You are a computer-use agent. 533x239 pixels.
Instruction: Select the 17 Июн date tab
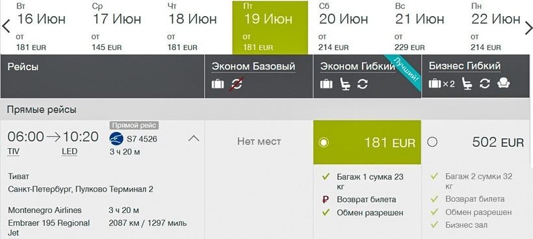(x=116, y=27)
